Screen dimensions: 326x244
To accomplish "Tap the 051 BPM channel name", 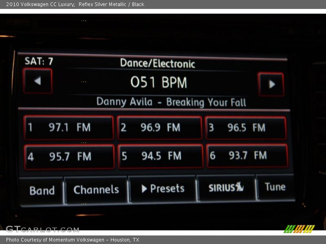I will click(159, 82).
